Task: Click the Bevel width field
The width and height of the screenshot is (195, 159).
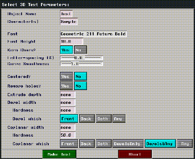Action: 68,103
